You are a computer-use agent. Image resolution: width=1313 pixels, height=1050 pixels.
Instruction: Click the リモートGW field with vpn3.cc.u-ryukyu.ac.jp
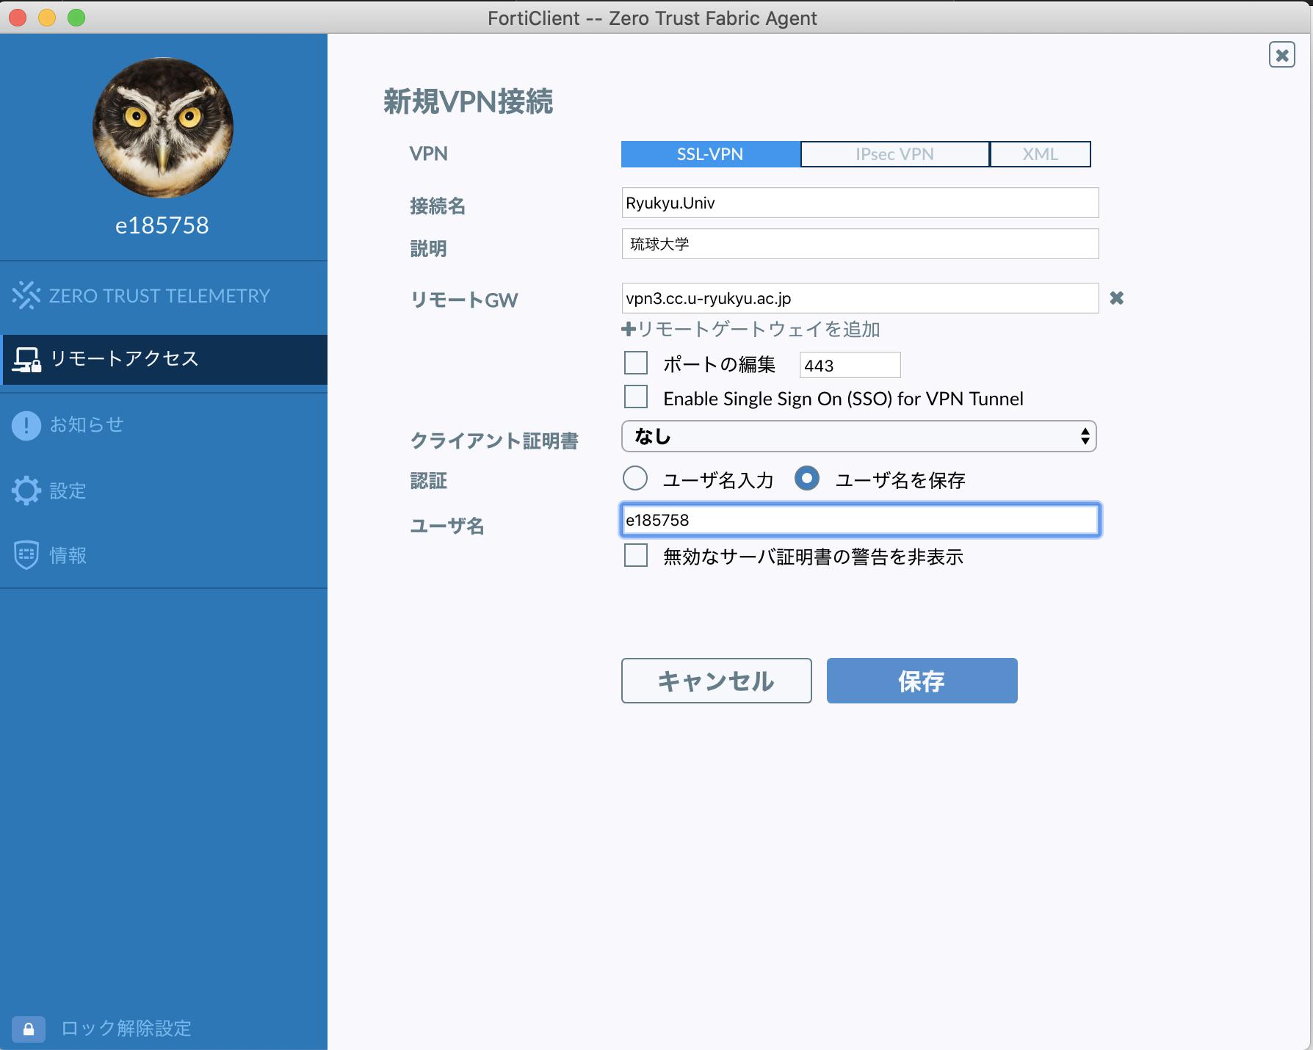click(x=860, y=298)
